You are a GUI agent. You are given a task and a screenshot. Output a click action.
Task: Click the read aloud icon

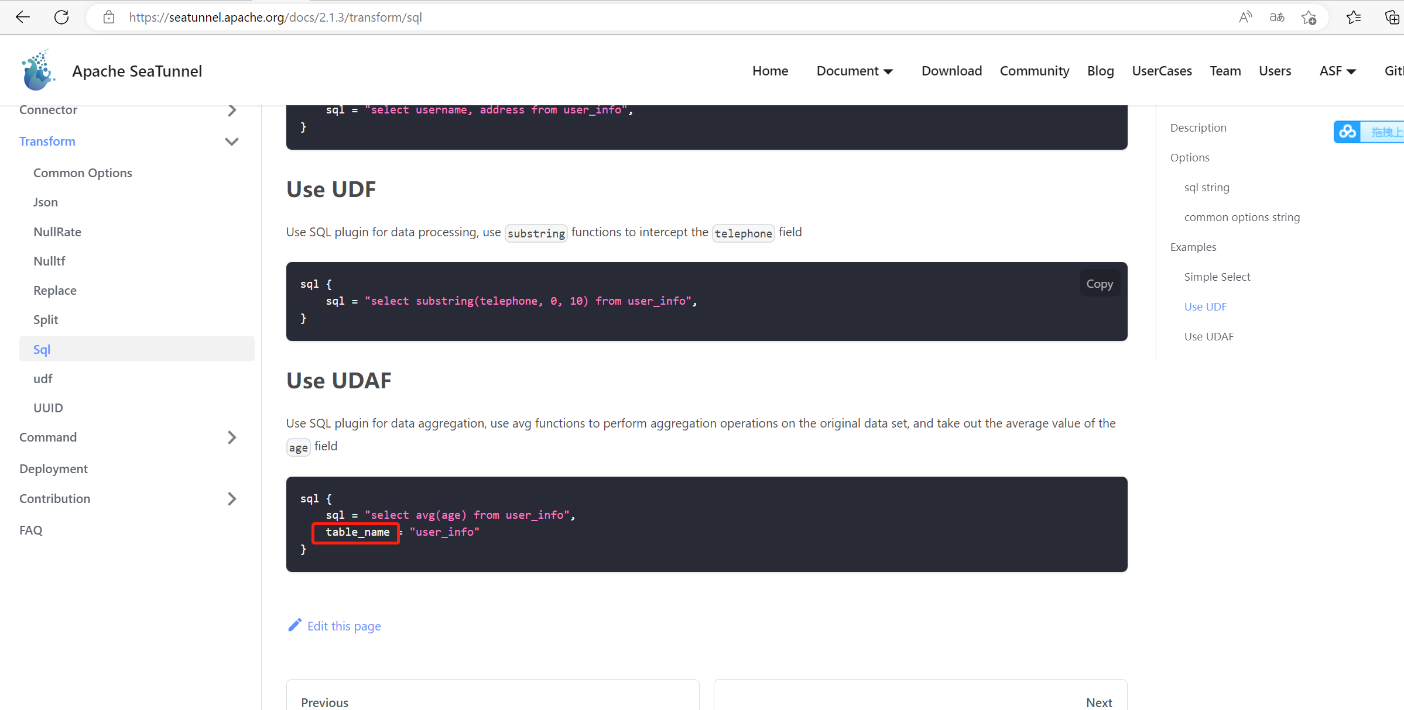coord(1245,17)
